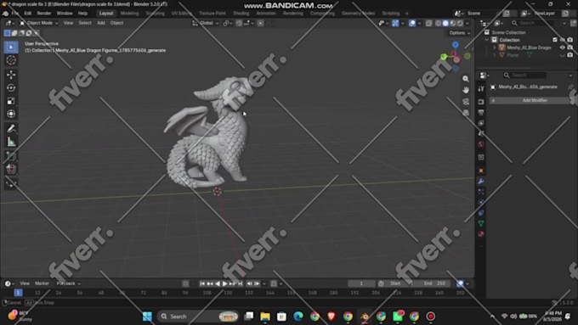
Task: Expand the Meshy_AI_Blue Dragon outliner item
Action: (495, 48)
